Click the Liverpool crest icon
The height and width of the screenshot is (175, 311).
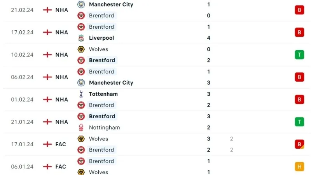tap(81, 38)
